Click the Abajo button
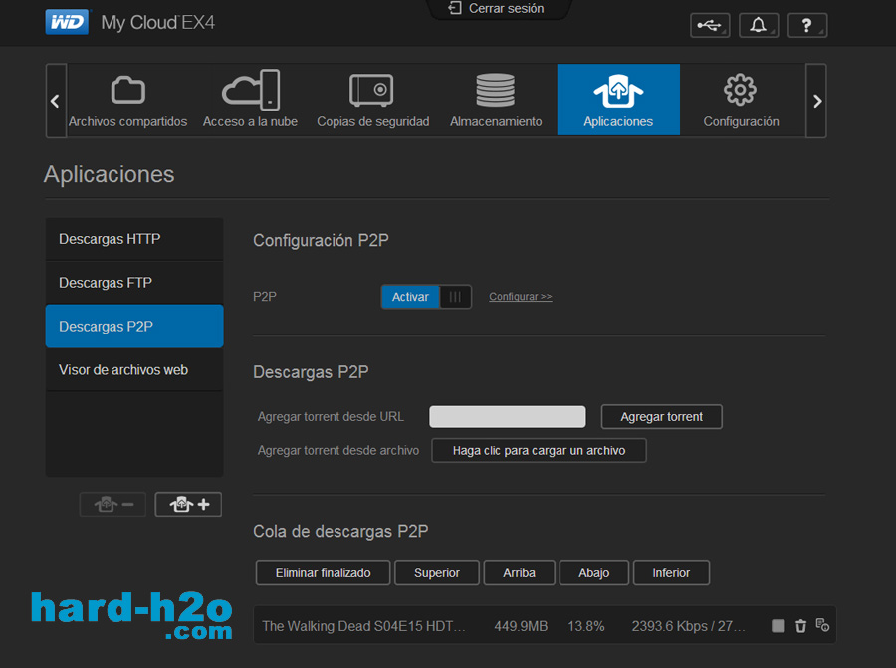Screen dimensions: 896x668 click(593, 573)
